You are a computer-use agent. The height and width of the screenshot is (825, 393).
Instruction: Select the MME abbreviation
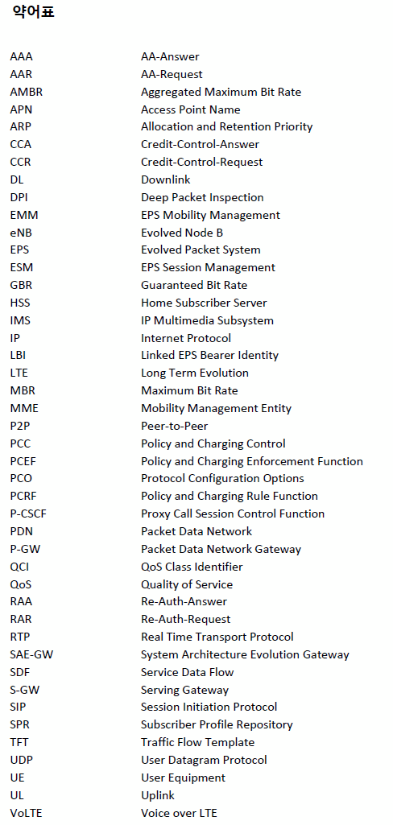(24, 408)
